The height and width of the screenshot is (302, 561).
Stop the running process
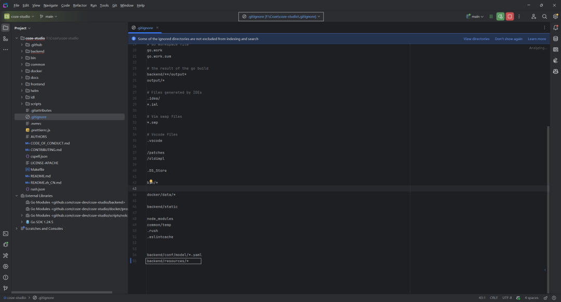click(510, 17)
